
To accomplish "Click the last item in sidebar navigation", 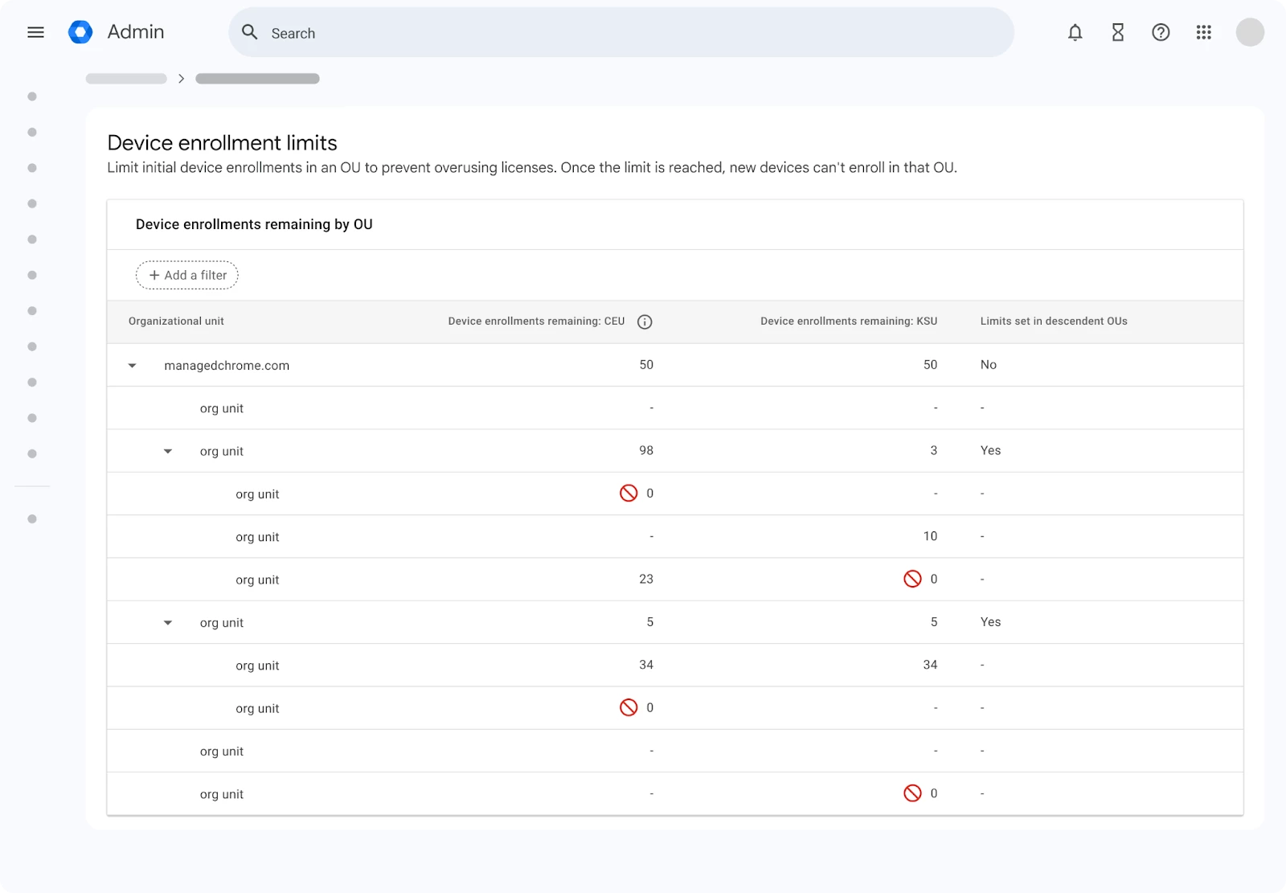I will (x=32, y=519).
